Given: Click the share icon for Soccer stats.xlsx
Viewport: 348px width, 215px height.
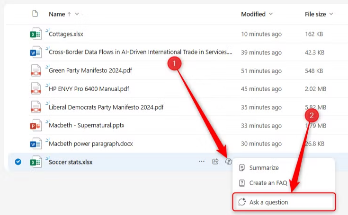Looking at the screenshot, I should click(215, 162).
